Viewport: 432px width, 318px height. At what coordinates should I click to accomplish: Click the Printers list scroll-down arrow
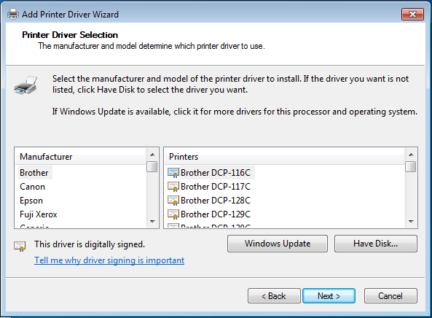click(x=411, y=222)
